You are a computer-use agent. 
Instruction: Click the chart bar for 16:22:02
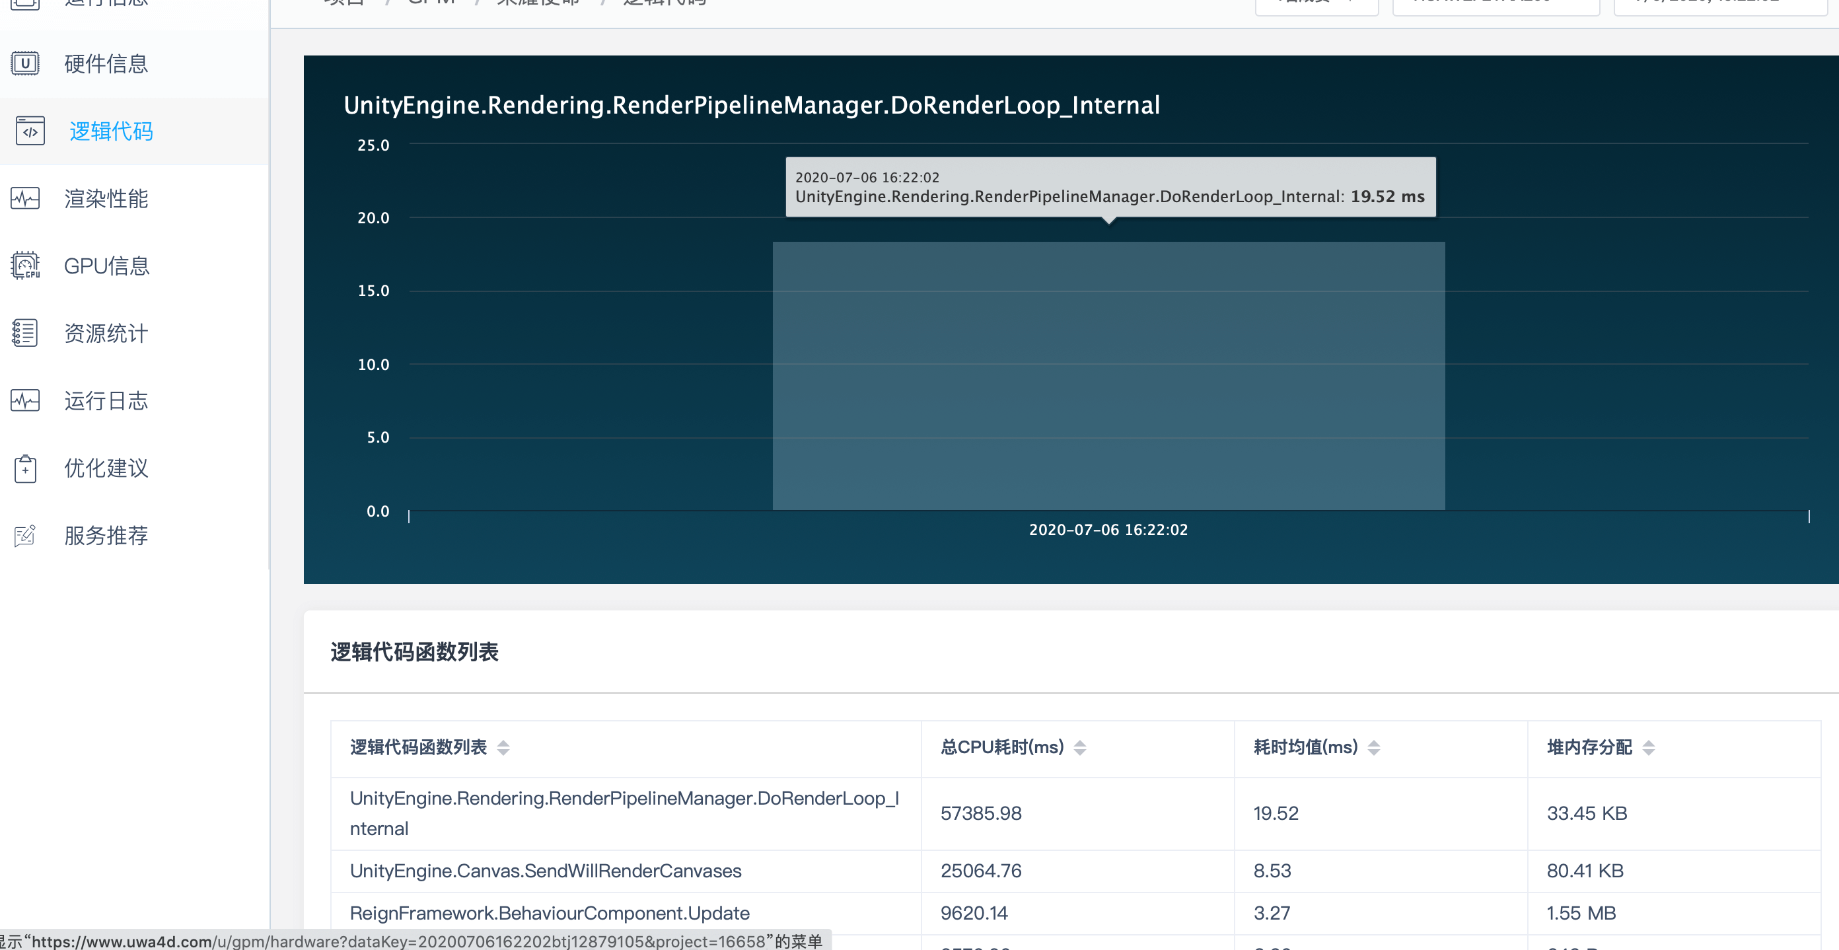[1108, 376]
